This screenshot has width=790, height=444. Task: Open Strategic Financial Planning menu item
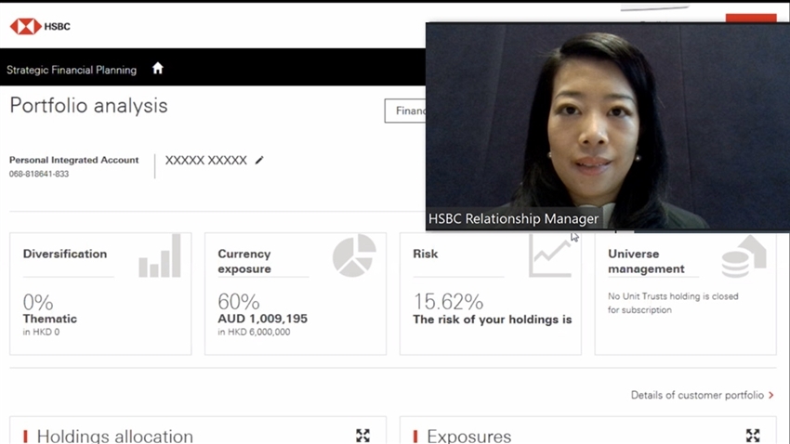tap(72, 70)
